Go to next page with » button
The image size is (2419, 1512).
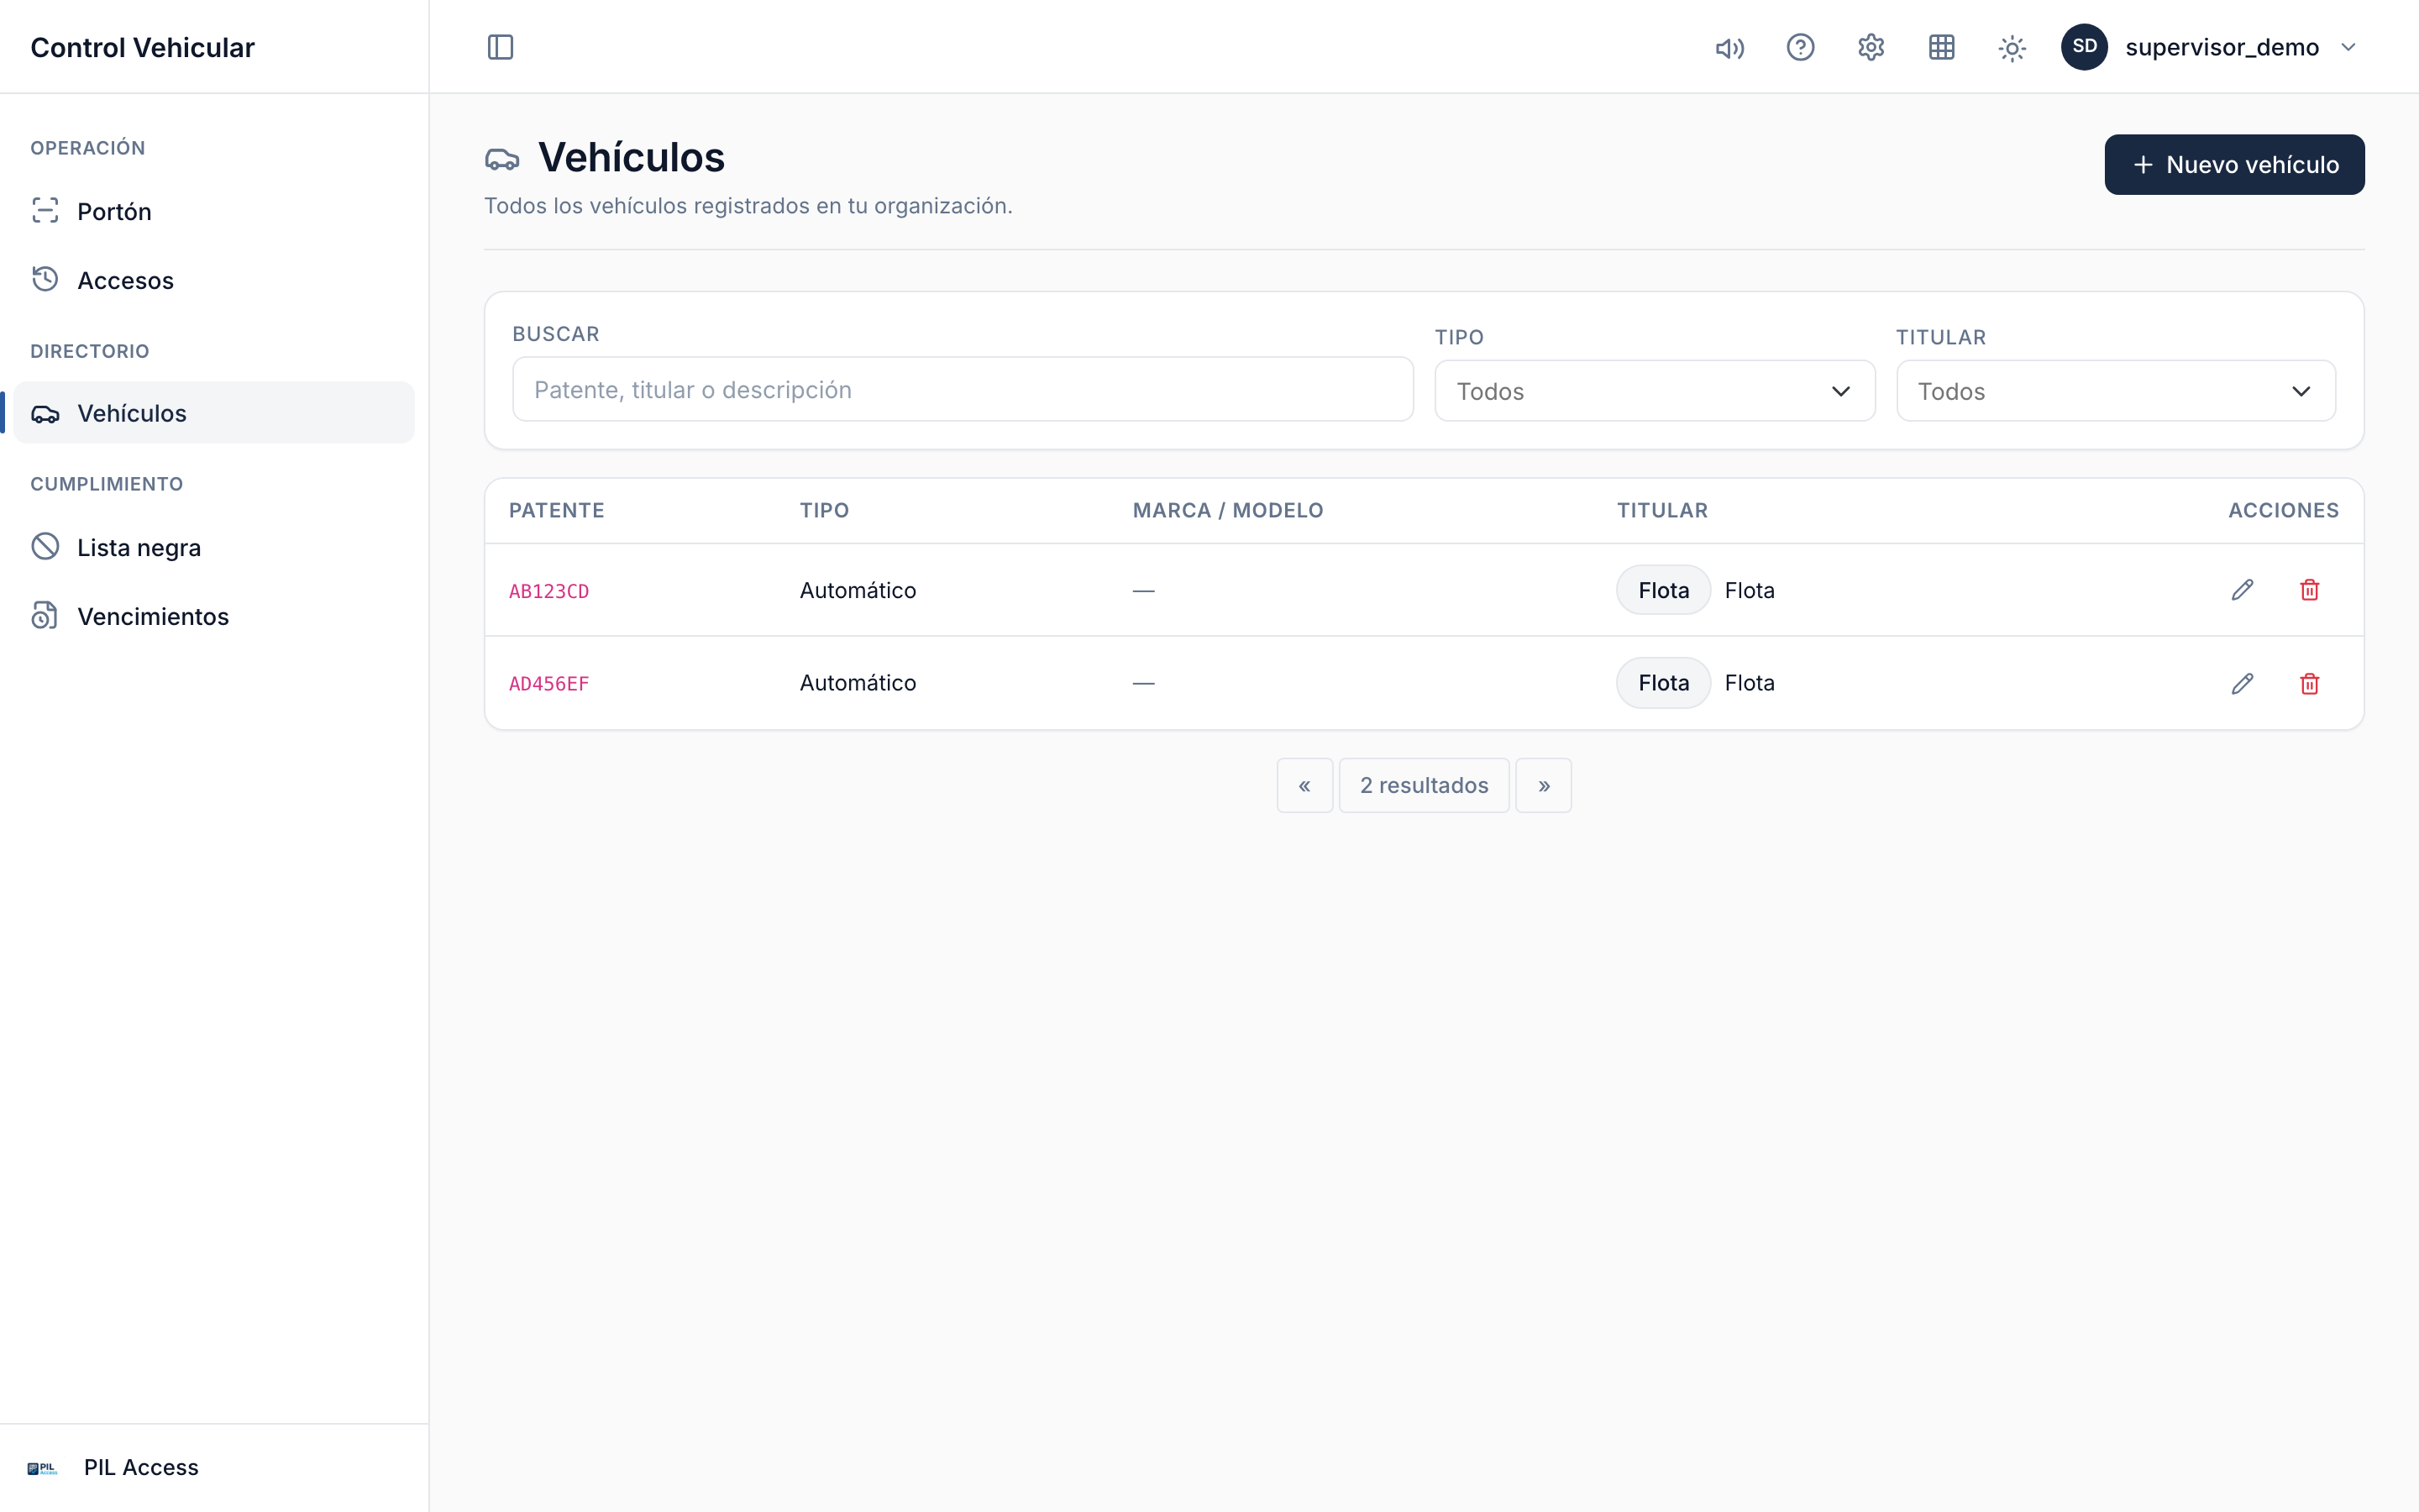(1543, 785)
